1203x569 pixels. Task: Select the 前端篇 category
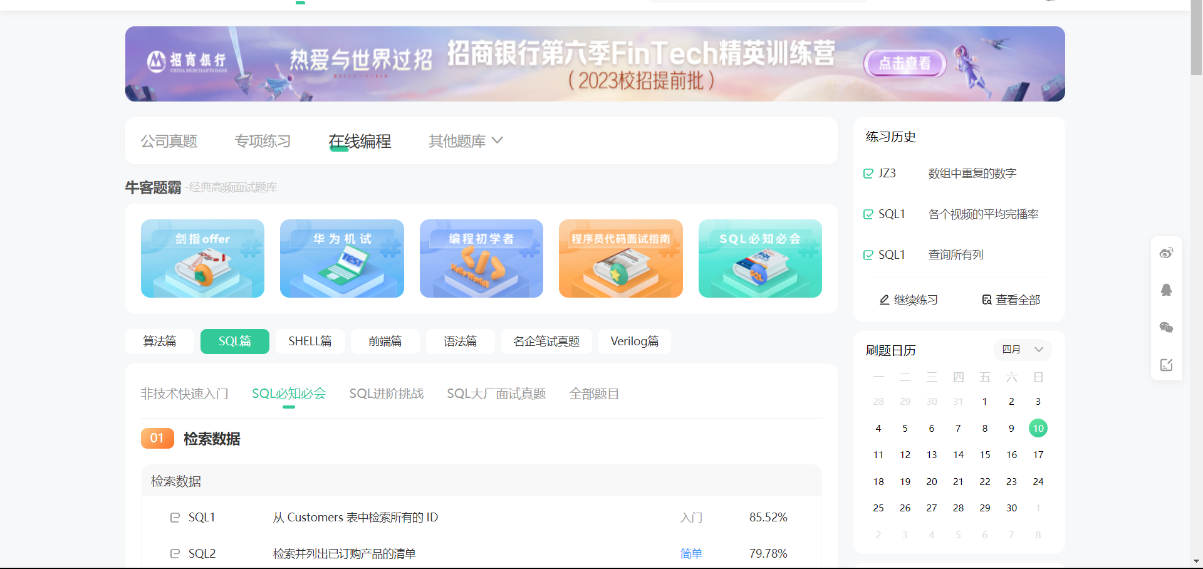[x=385, y=342]
